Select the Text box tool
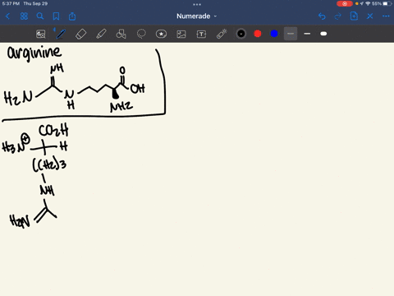394x296 pixels. tap(201, 34)
